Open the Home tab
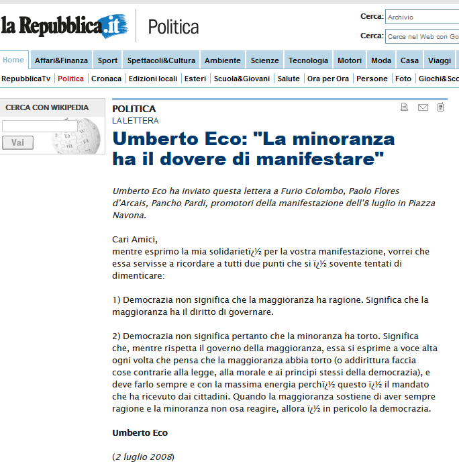This screenshot has height=466, width=459. click(x=13, y=60)
